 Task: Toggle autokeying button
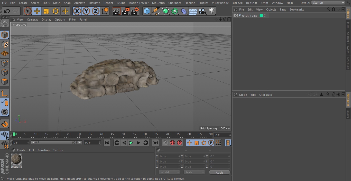tap(172, 143)
